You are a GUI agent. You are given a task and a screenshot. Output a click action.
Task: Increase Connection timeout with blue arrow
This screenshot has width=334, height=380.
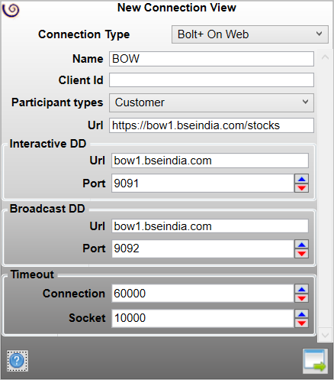(x=302, y=289)
